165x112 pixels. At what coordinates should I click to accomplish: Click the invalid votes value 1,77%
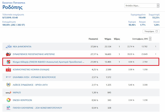tap(143, 25)
